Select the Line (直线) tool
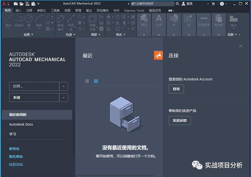The image size is (251, 177). coord(8,22)
